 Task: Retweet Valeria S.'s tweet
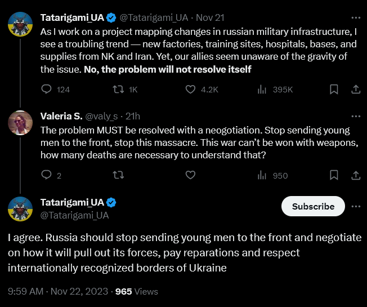pyautogui.click(x=118, y=175)
